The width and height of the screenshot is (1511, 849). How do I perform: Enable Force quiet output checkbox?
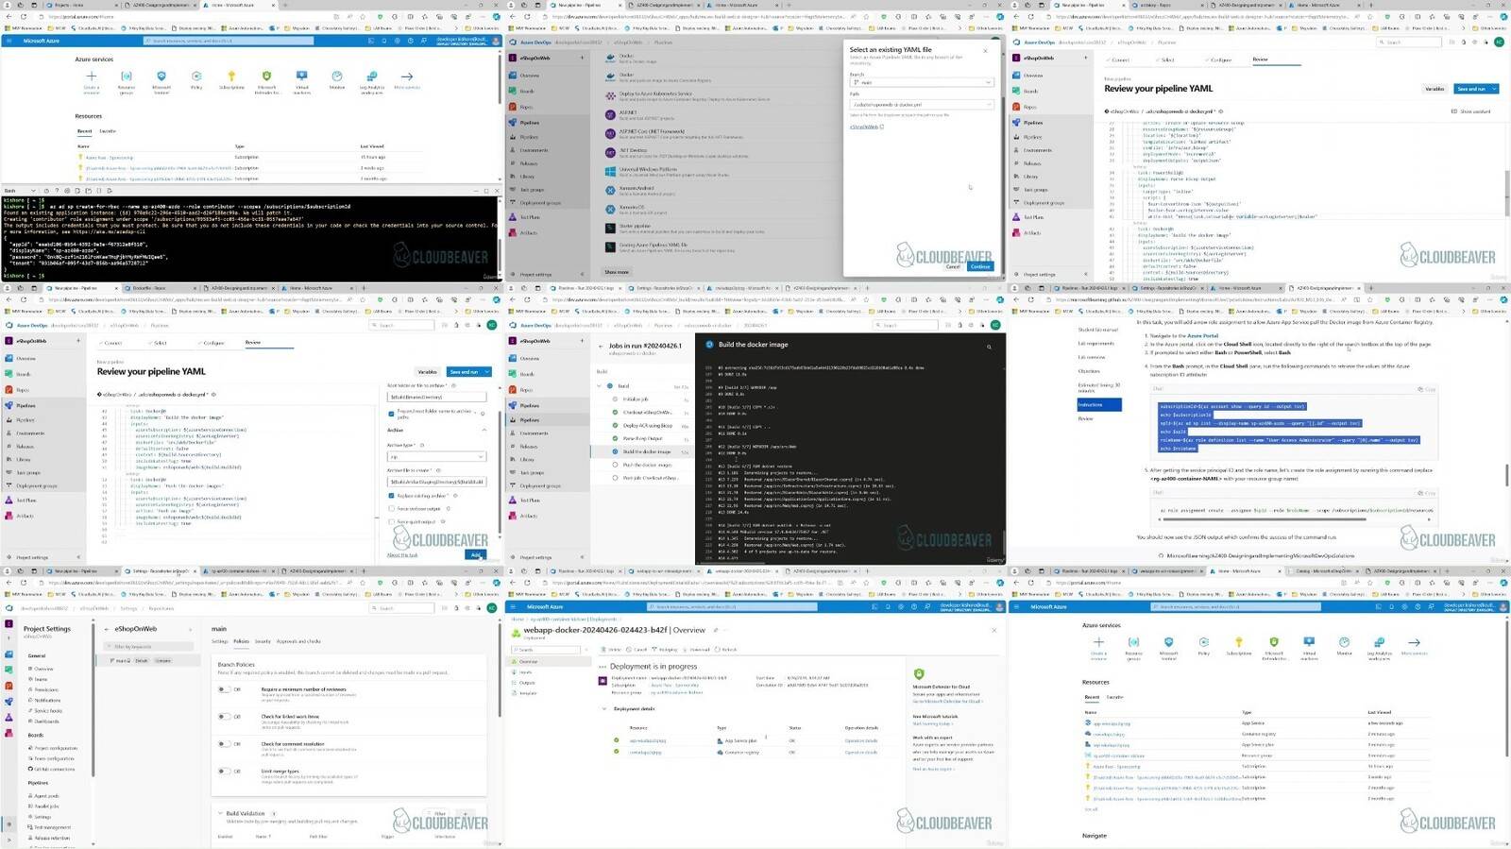point(392,521)
